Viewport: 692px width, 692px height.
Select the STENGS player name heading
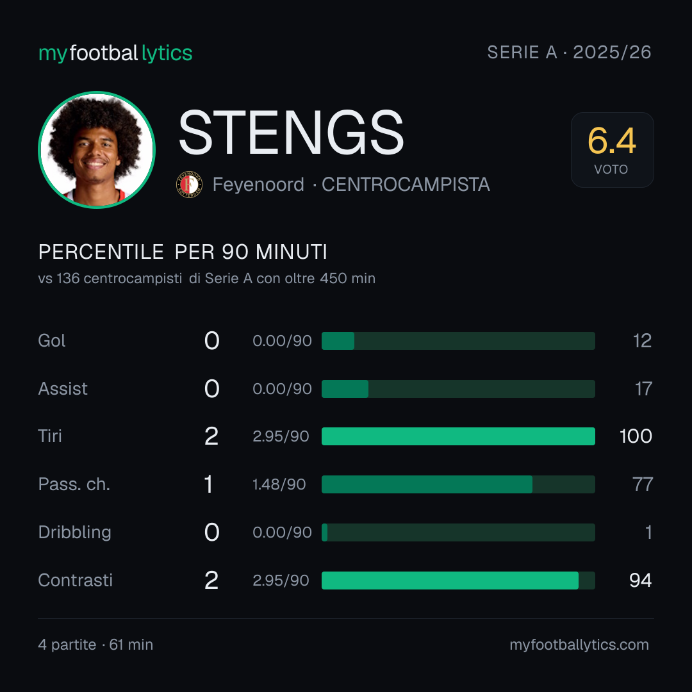pos(291,133)
